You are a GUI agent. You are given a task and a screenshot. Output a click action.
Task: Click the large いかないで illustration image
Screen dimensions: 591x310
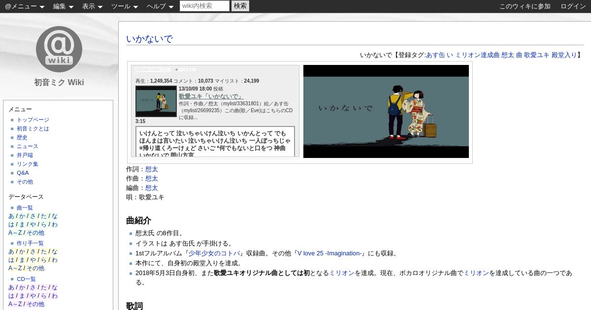[x=386, y=111]
